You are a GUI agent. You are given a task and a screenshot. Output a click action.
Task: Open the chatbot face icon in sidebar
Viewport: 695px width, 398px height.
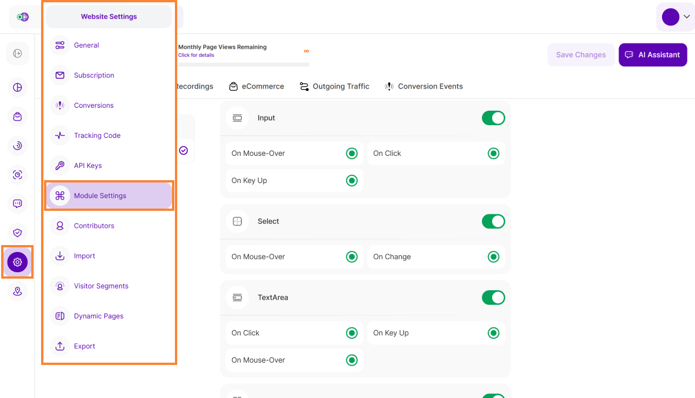tap(17, 203)
